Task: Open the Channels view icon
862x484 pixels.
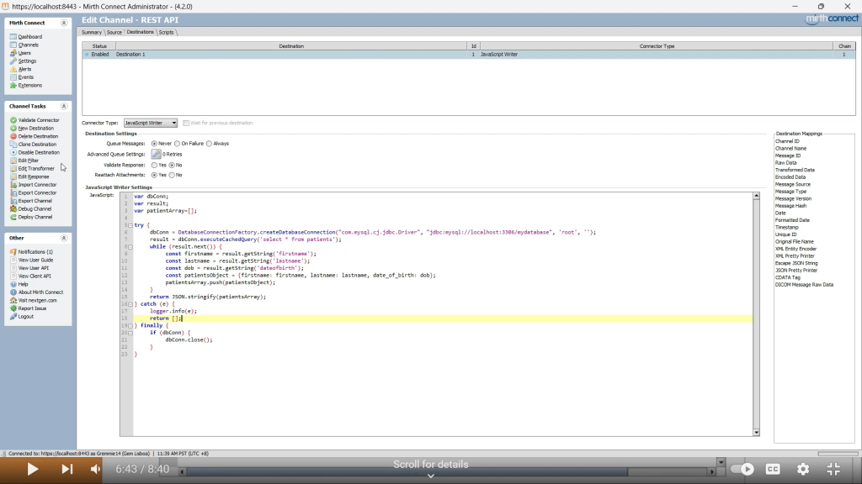Action: point(13,45)
